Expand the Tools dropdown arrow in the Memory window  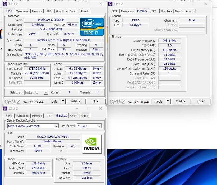pyautogui.click(x=168, y=101)
